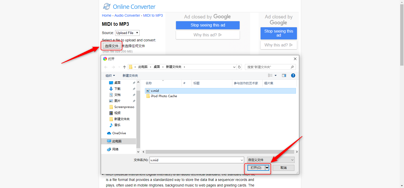This screenshot has height=188, width=404.
Task: Click Stop seeing this ad center button
Action: coord(208,25)
